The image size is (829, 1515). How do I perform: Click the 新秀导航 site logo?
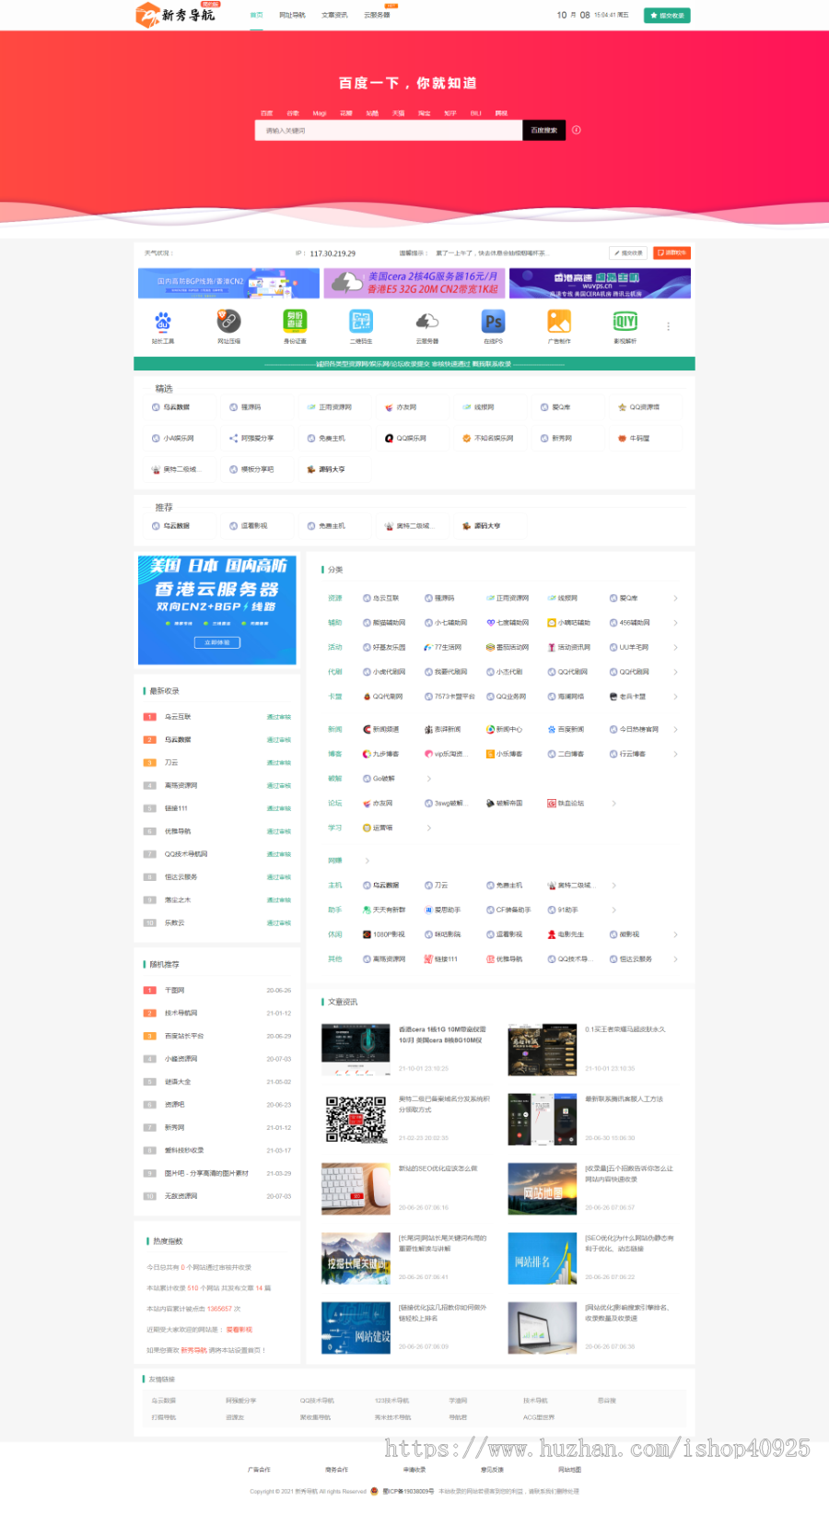pyautogui.click(x=176, y=15)
